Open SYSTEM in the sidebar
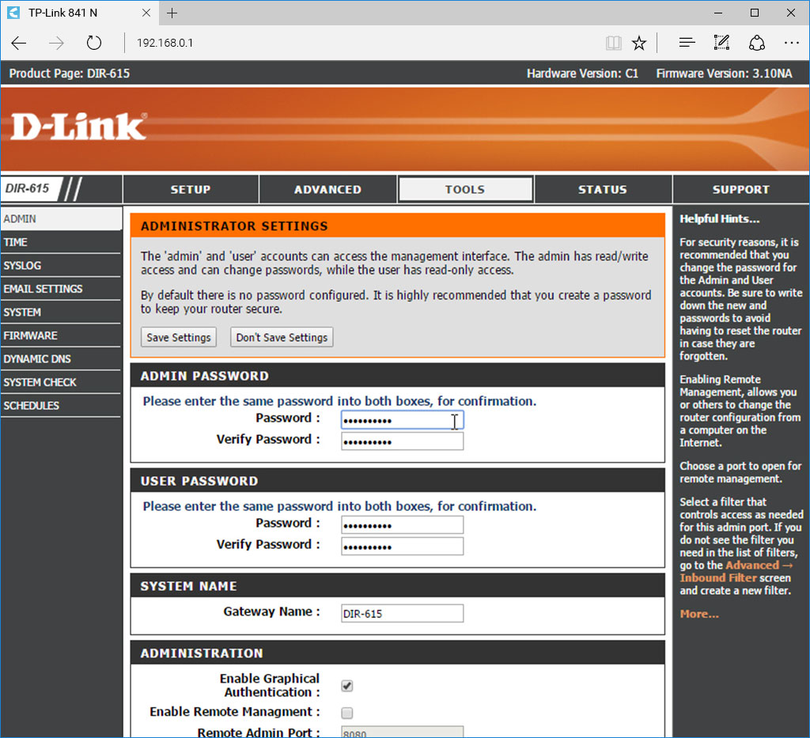 [x=61, y=312]
